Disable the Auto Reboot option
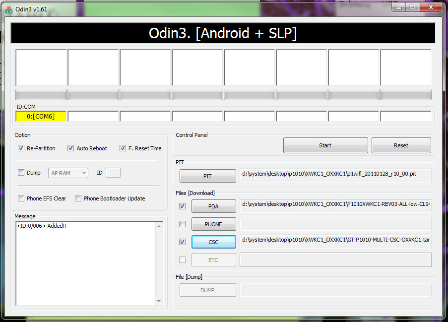This screenshot has width=448, height=322. pyautogui.click(x=71, y=148)
